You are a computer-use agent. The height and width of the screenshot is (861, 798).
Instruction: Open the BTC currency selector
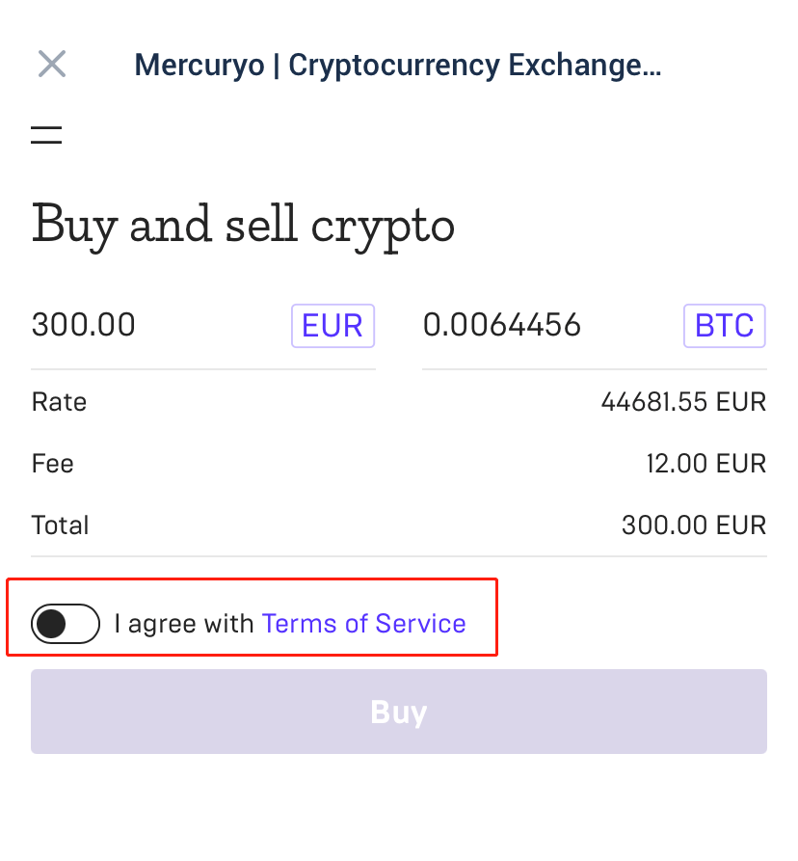pyautogui.click(x=724, y=326)
